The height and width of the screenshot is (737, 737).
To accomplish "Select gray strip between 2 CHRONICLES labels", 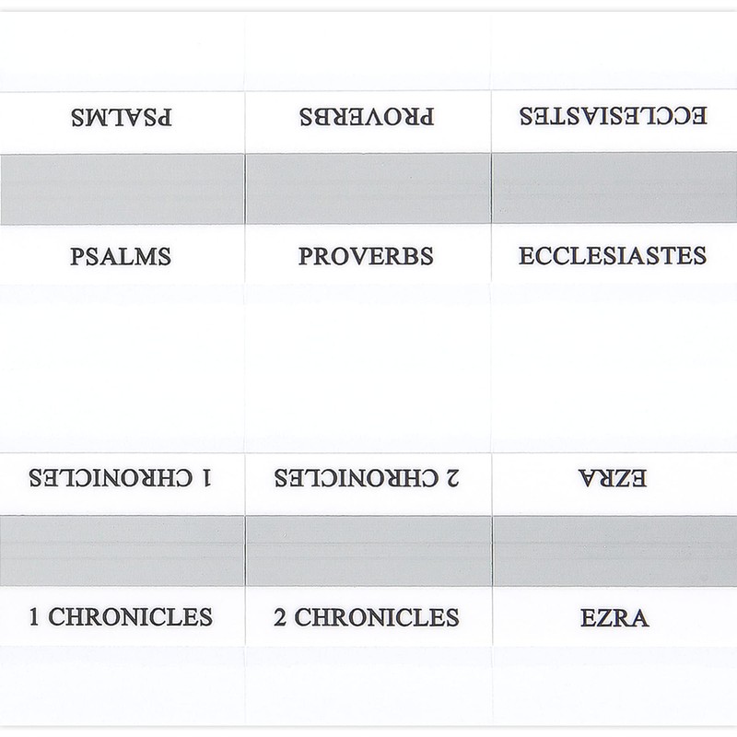I will 368,550.
